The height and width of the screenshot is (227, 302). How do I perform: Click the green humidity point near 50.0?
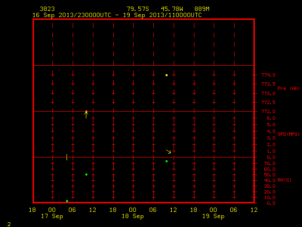click(86, 175)
